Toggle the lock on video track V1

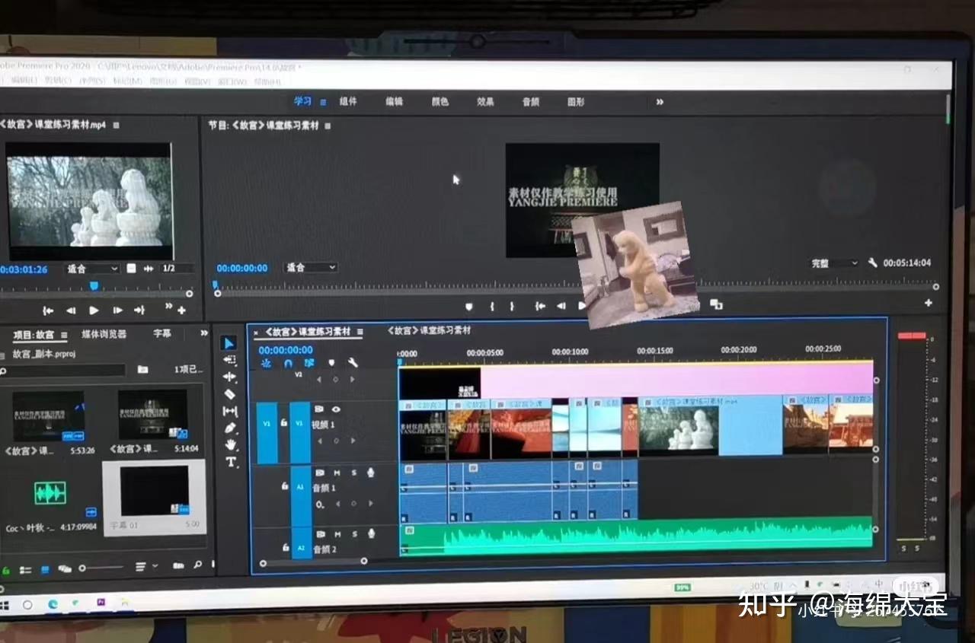[284, 422]
